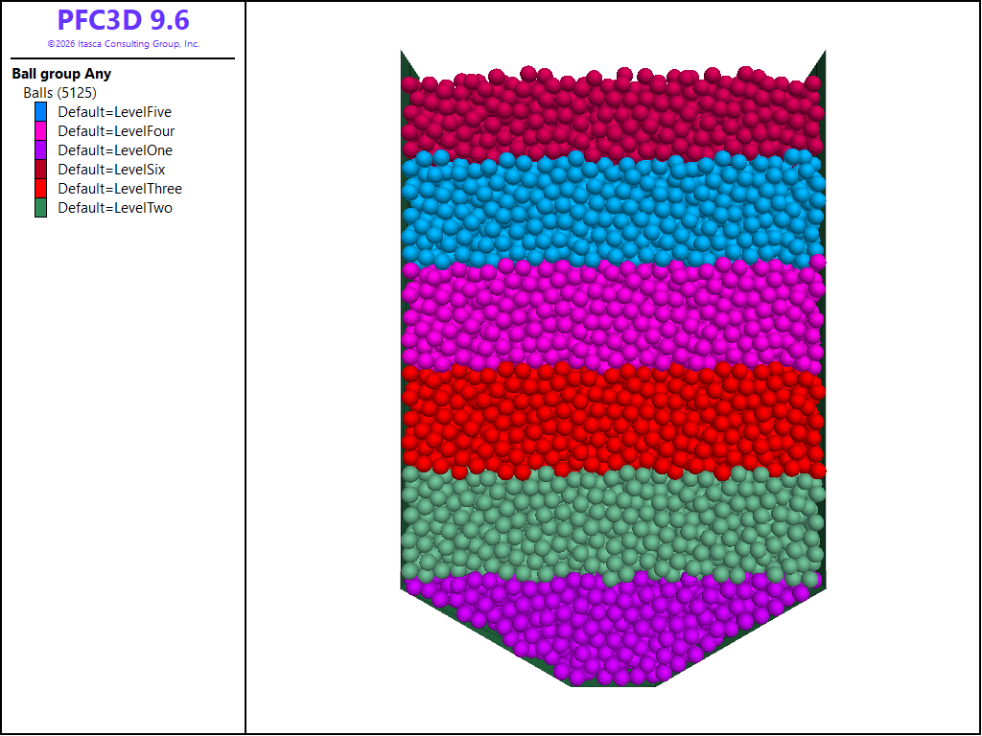The height and width of the screenshot is (736, 982).
Task: Select the Default=LevelThree legend label
Action: click(119, 189)
